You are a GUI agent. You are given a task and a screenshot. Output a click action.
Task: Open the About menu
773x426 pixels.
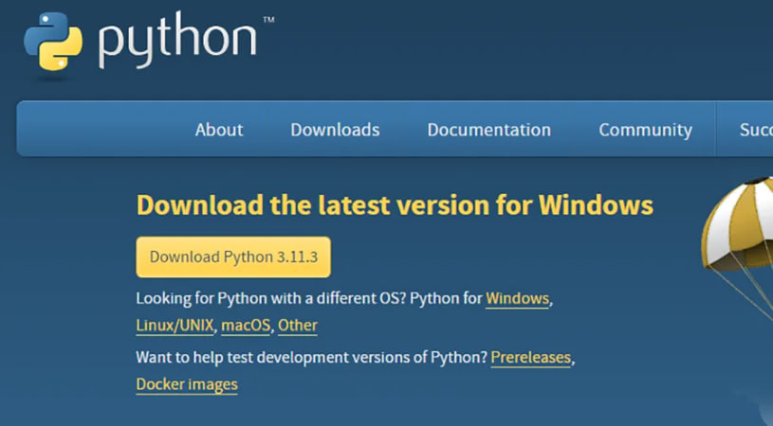(219, 130)
